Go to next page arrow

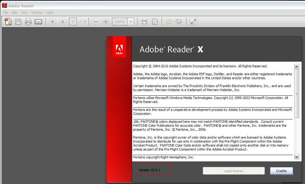[x=63, y=21]
